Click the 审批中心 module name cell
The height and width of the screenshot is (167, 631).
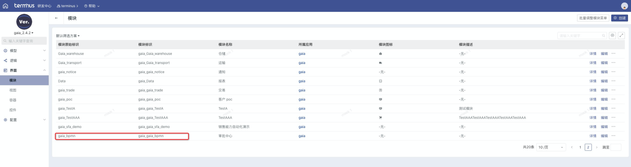click(225, 136)
